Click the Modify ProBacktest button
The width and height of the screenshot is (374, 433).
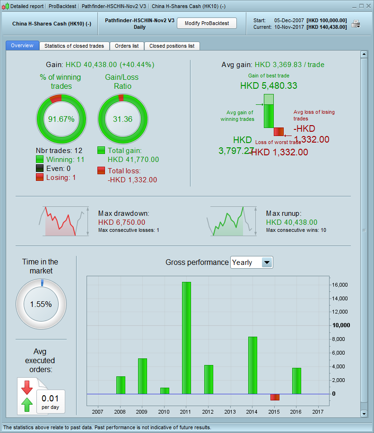pyautogui.click(x=207, y=23)
